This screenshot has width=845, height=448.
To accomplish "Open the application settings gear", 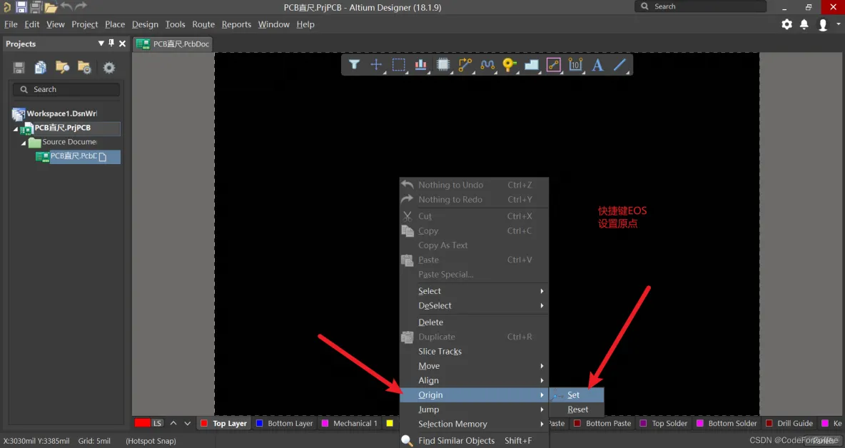I will [786, 24].
